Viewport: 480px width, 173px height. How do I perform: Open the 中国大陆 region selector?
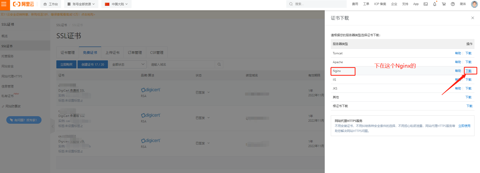[116, 4]
